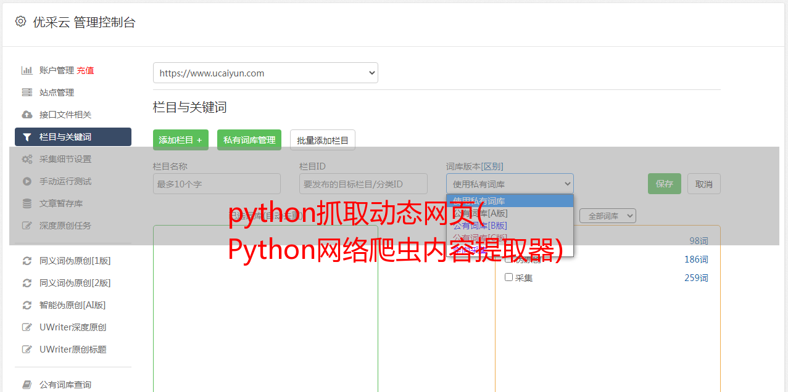Click the cloud upload icon for 接口文件相关
Viewport: 788px width, 392px height.
[27, 115]
